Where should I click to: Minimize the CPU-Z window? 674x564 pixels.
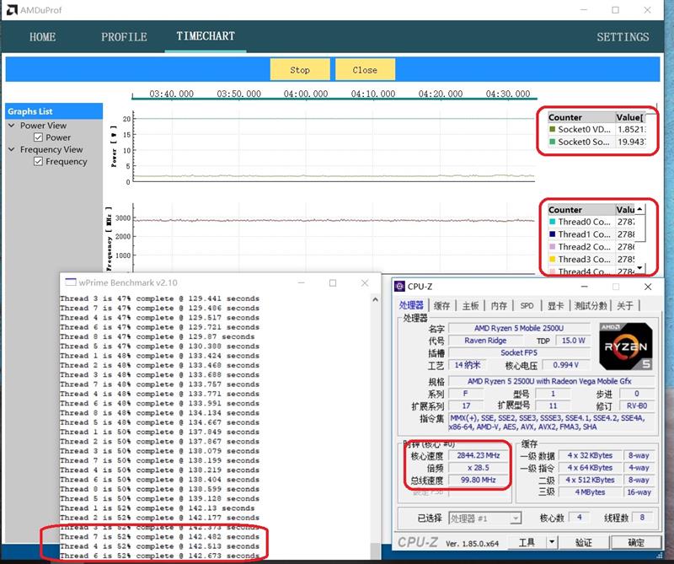tap(584, 286)
